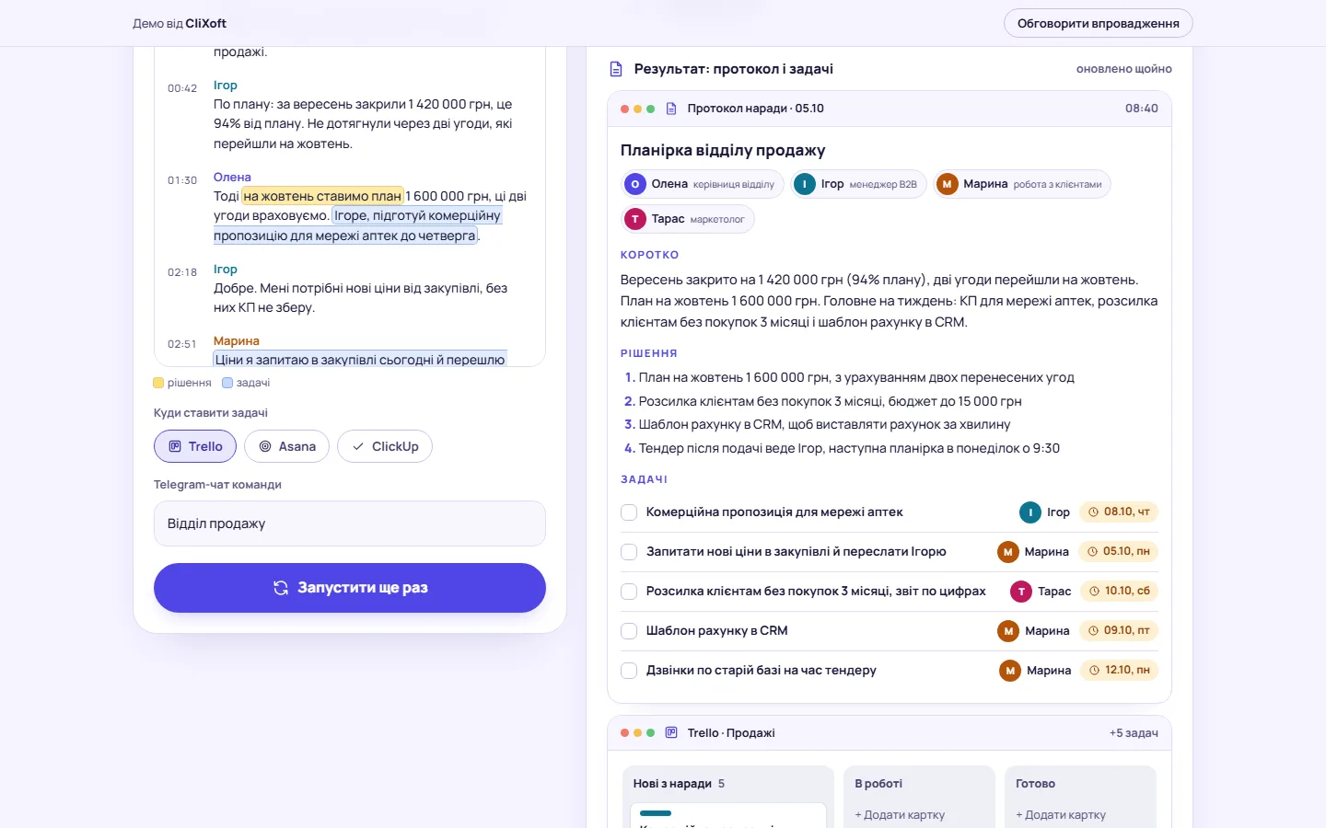Focus the Telegram chat field "Відділ продажу"
Image resolution: width=1326 pixels, height=828 pixels.
coord(350,523)
